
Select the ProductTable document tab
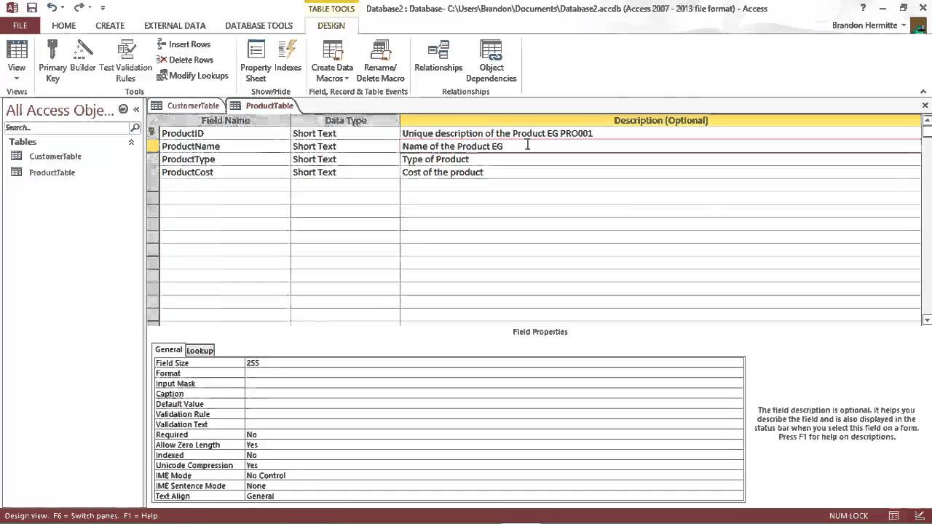[x=262, y=106]
